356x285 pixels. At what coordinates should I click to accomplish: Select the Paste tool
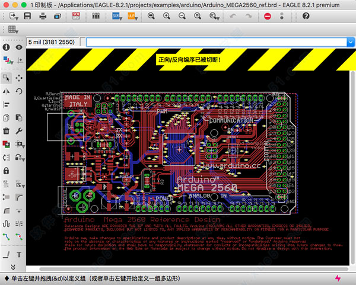(19, 118)
